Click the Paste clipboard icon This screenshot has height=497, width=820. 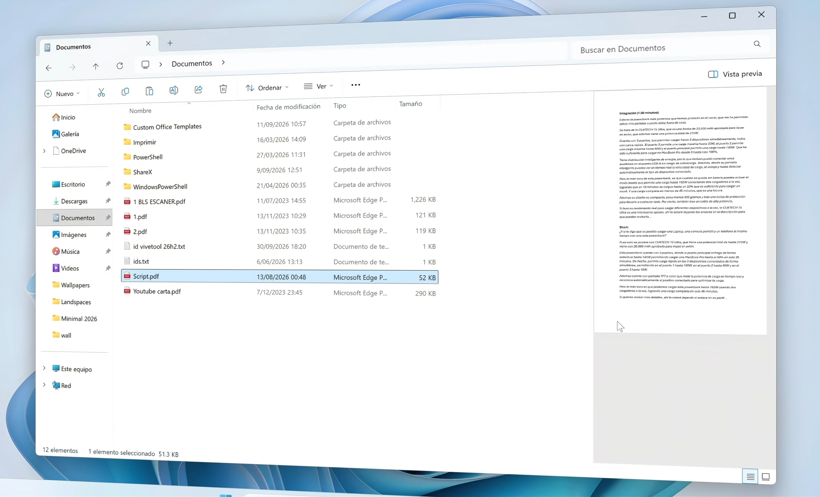pyautogui.click(x=149, y=91)
